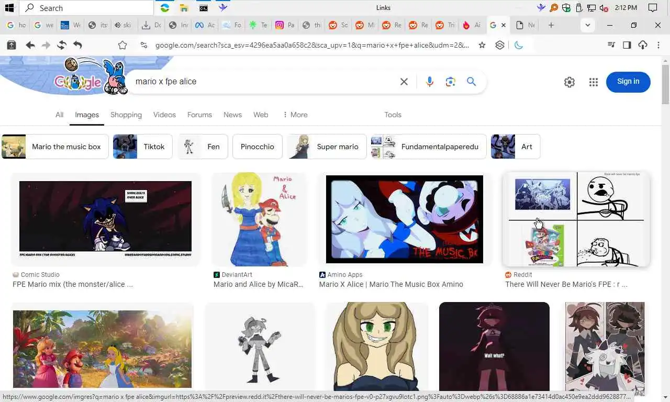Bookmark this page with the star in address bar
This screenshot has width=670, height=402.
482,45
